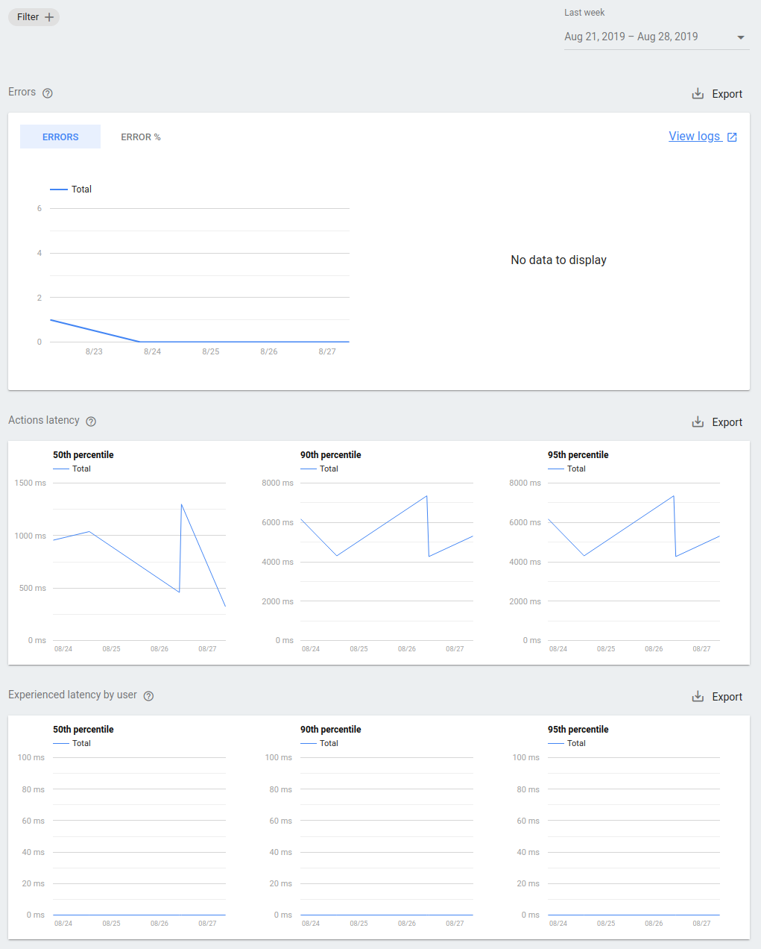The image size is (761, 949).
Task: Click peak point of Actions 50th percentile line
Action: click(x=181, y=505)
